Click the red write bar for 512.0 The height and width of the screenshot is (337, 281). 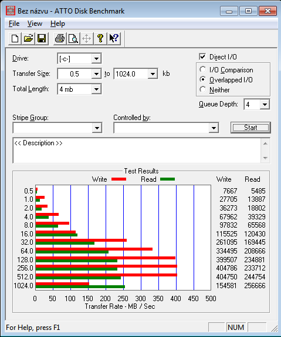pyautogui.click(x=106, y=275)
